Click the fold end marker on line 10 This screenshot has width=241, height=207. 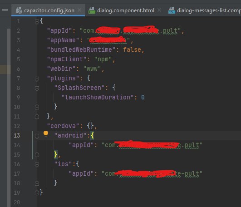(37, 107)
